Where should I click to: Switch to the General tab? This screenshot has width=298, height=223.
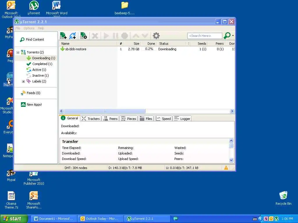coord(70,118)
